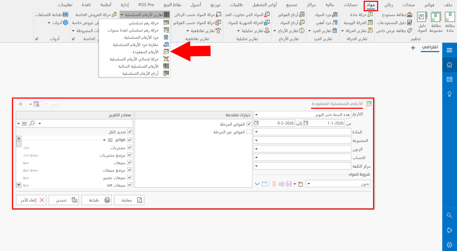Toggle الفواتير المرحلة checkbox
This screenshot has width=457, height=251.
(x=249, y=124)
